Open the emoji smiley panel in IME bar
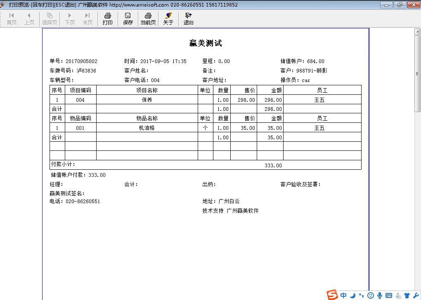Image resolution: width=421 pixels, height=300 pixels. pos(371,295)
